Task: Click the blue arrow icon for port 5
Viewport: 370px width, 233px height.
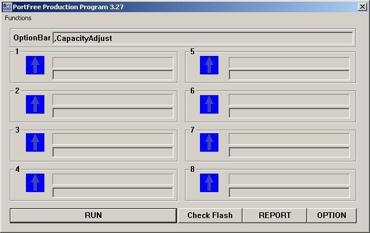Action: coord(209,65)
